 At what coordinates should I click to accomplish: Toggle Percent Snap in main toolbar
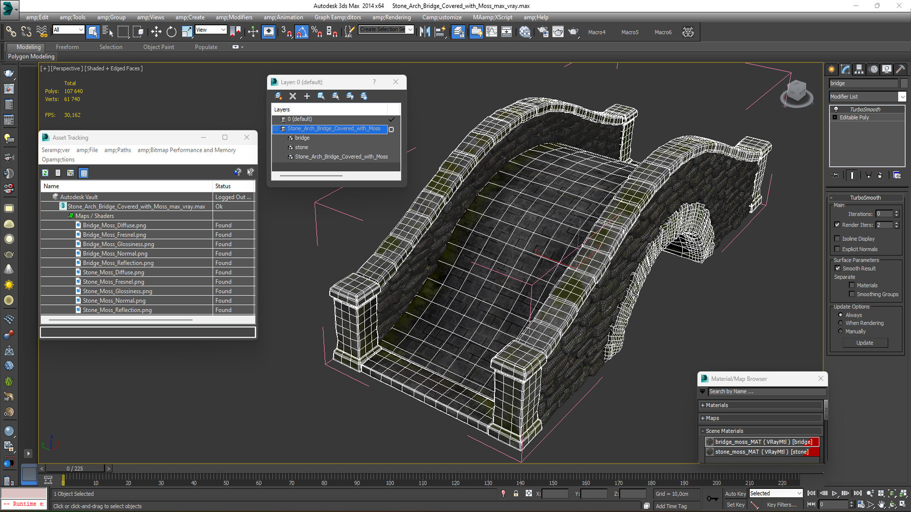click(x=317, y=32)
